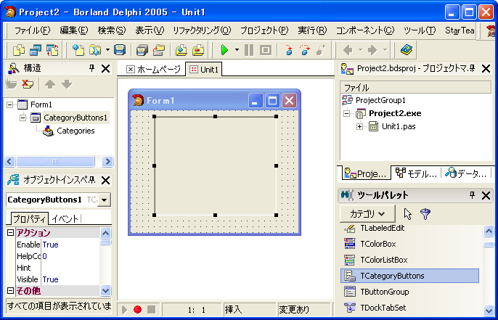The image size is (498, 320).
Task: Click the open project toolbar icon
Action: pos(158,50)
